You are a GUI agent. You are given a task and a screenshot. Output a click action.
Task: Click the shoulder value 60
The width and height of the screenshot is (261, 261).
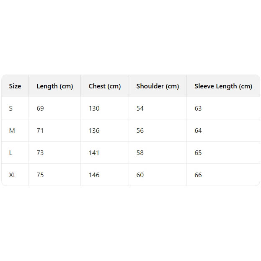pyautogui.click(x=140, y=175)
